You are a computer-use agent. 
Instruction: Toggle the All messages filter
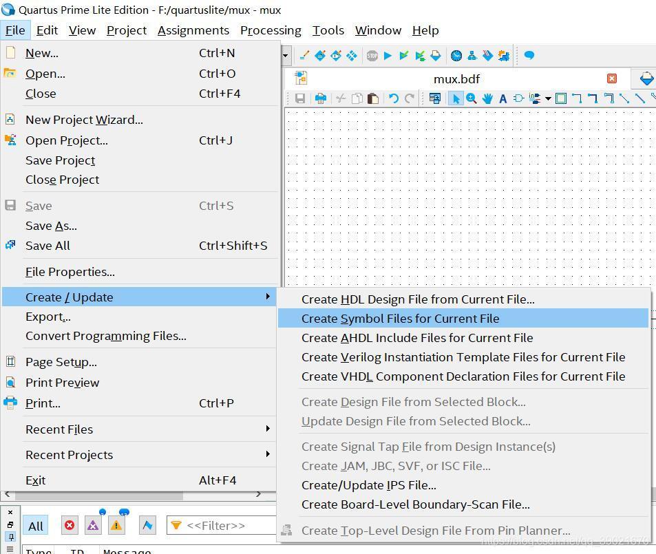click(x=36, y=526)
